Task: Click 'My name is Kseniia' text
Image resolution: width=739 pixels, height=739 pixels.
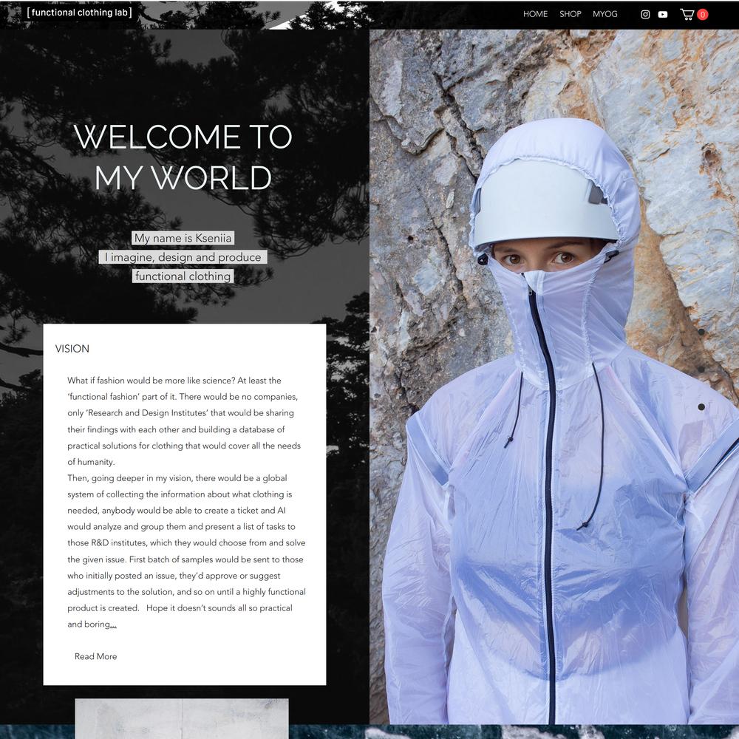Action: point(183,238)
